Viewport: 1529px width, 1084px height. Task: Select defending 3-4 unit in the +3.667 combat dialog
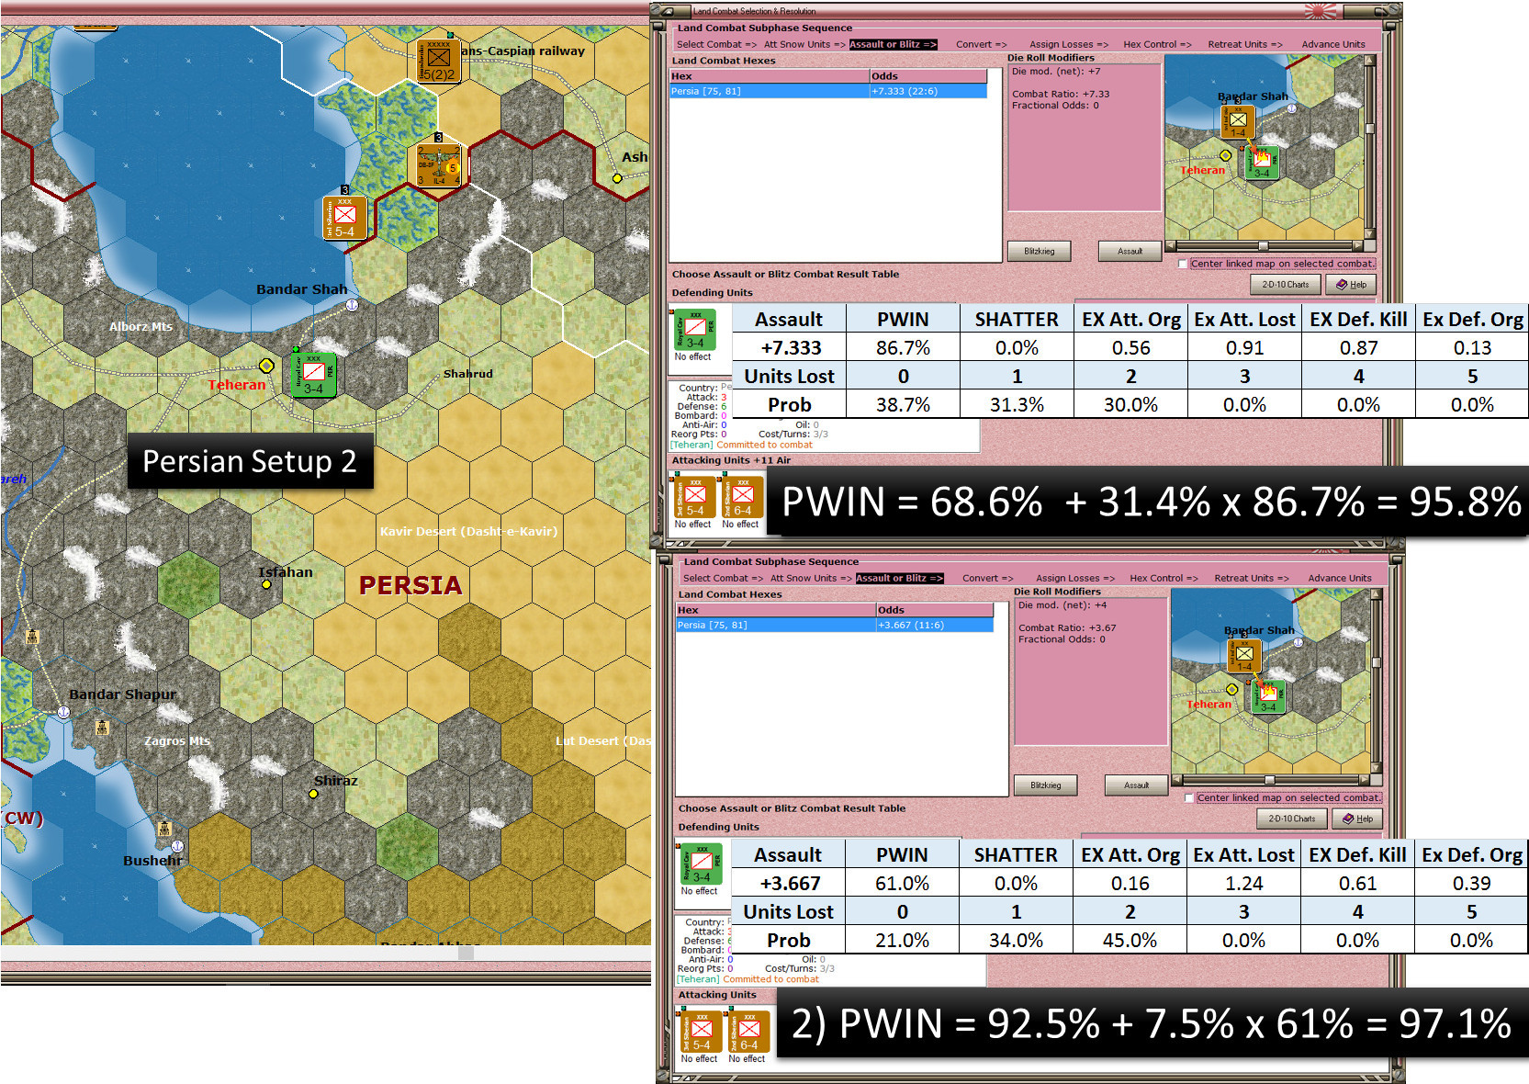coord(702,864)
